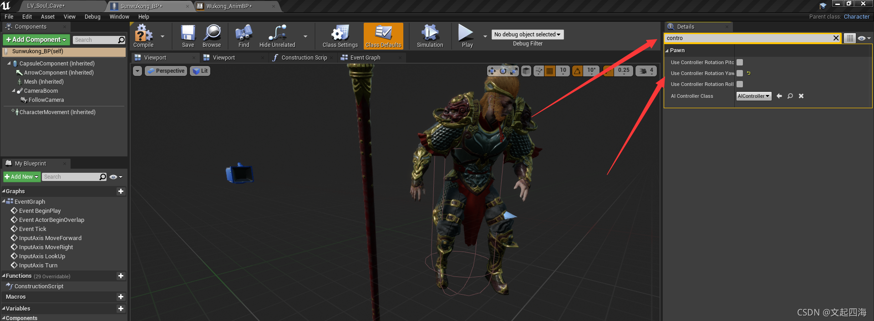
Task: Toggle Use Controller Rotation Roll checkbox
Action: [x=740, y=84]
